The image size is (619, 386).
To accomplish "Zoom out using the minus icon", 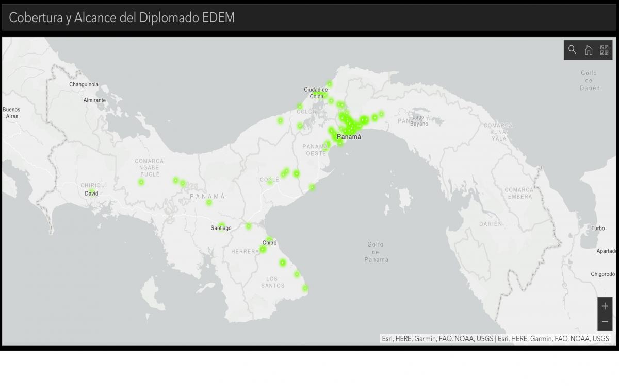I will pyautogui.click(x=605, y=322).
